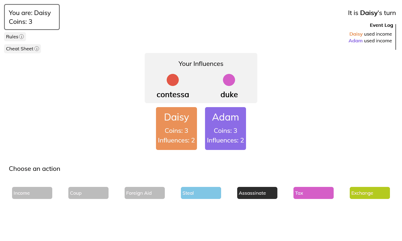The width and height of the screenshot is (402, 241).
Task: Pick the blue Steal action
Action: pos(201,193)
